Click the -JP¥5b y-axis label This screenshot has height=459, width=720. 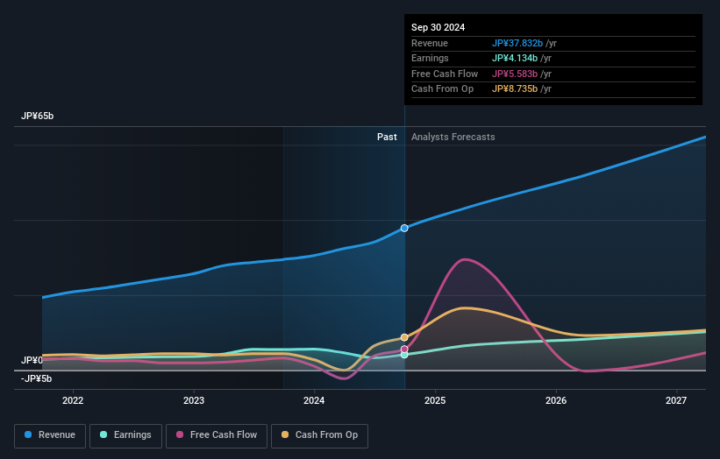(36, 378)
